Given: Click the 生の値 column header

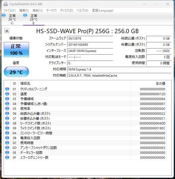Looking at the screenshot, I should [149, 83].
